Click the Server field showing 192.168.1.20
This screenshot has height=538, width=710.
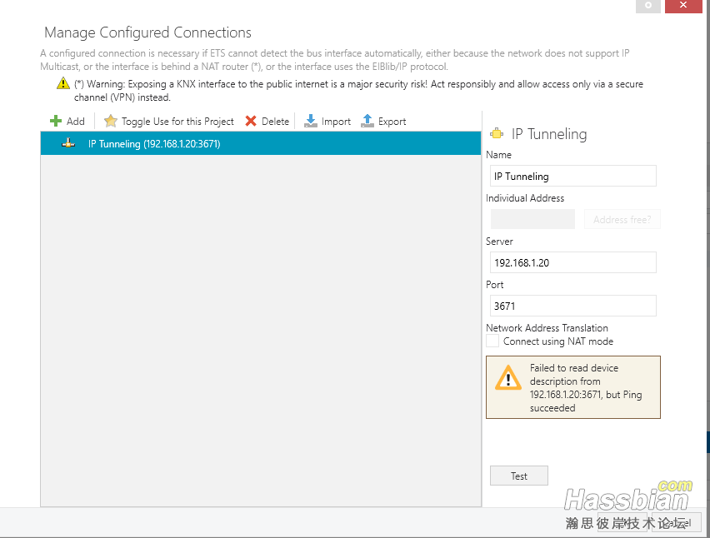click(572, 262)
